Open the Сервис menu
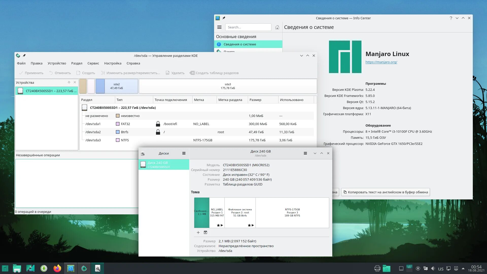This screenshot has width=487, height=274. click(93, 63)
